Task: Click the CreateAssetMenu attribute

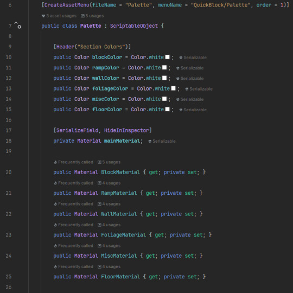Action: (x=67, y=5)
